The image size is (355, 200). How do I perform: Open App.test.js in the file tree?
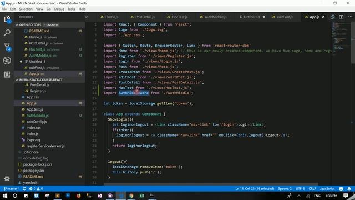coord(34,109)
